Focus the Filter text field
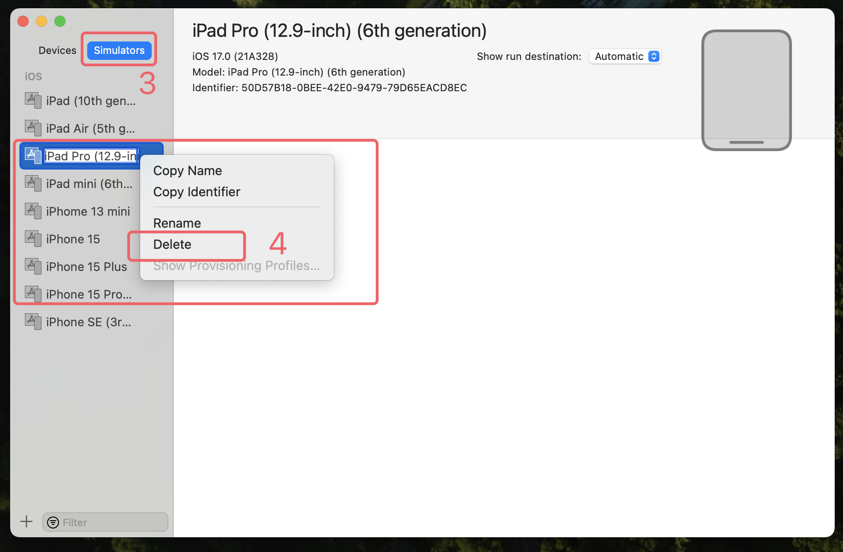843x552 pixels. (105, 522)
